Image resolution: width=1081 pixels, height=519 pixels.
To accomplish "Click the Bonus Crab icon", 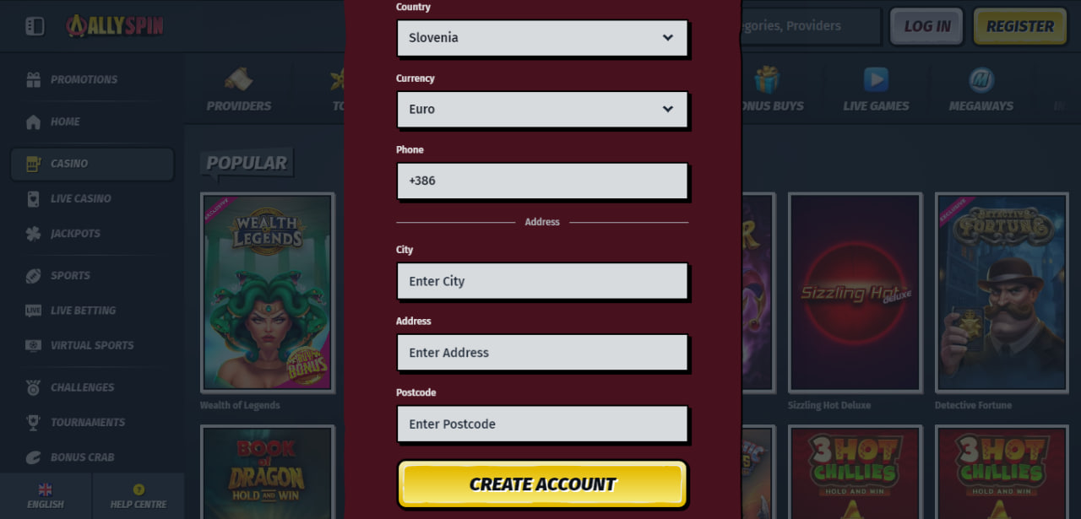I will coord(33,457).
